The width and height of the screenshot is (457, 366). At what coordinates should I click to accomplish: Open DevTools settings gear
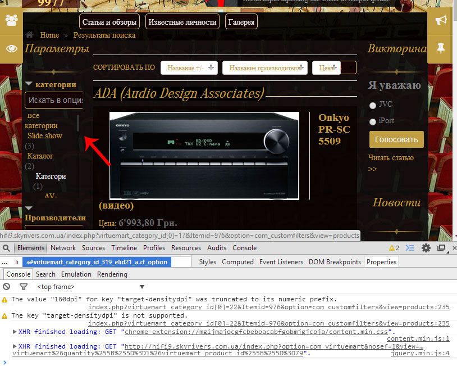point(426,248)
